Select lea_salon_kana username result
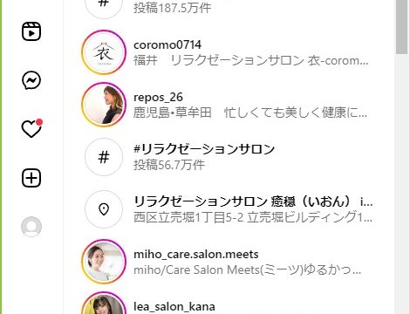 tap(174, 307)
